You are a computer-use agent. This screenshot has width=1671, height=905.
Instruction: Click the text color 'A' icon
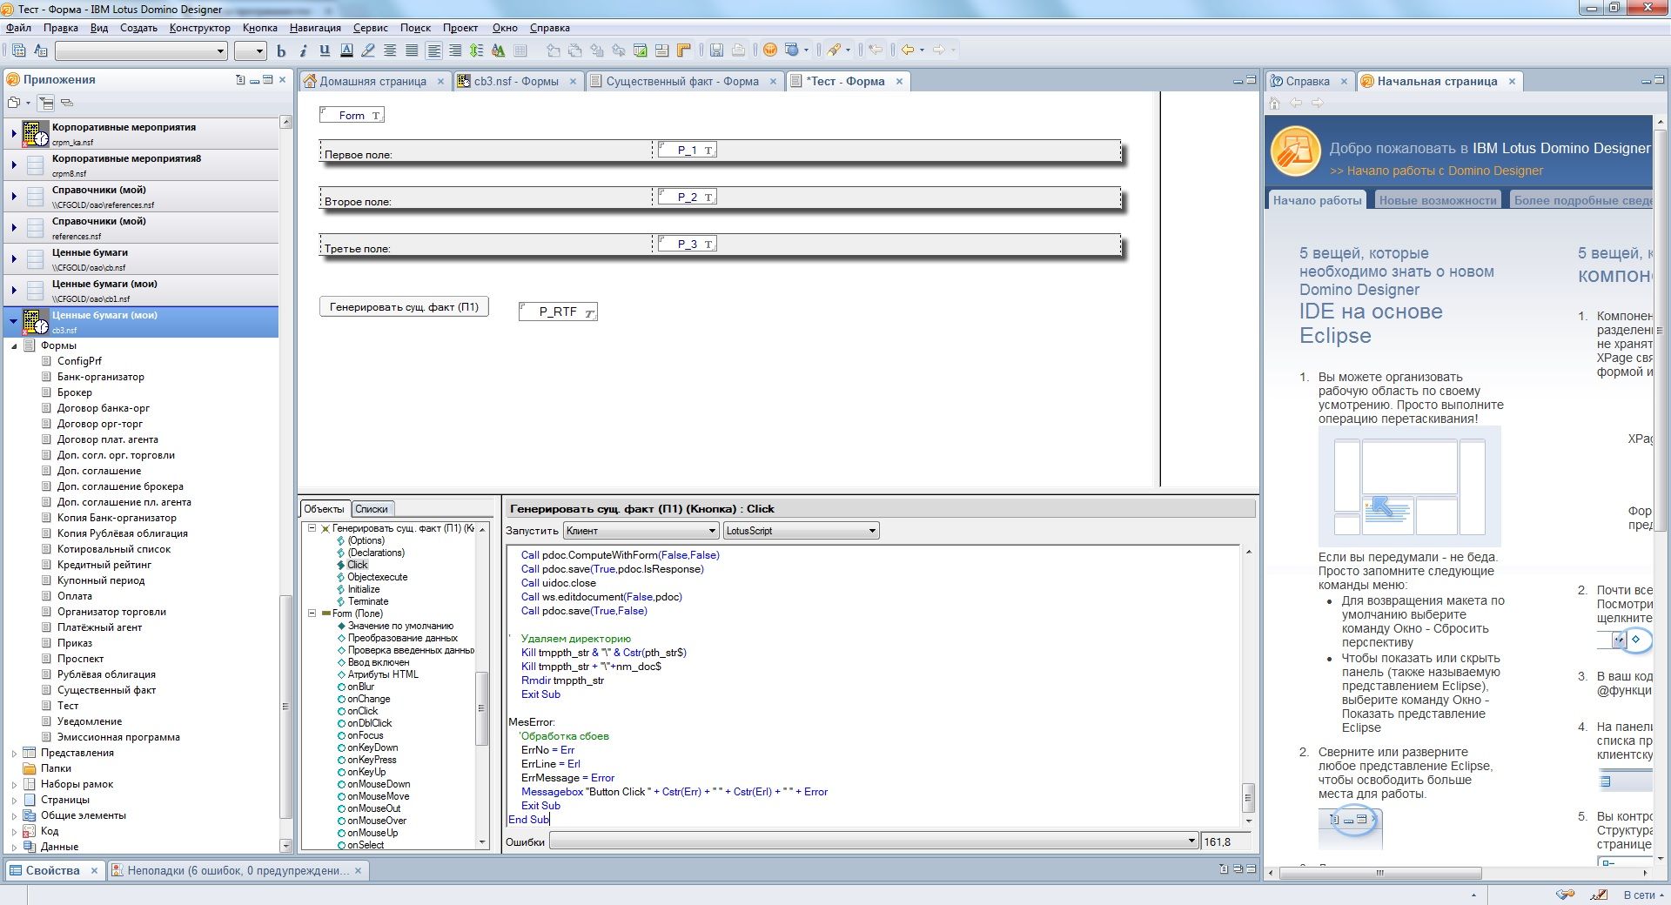point(346,50)
